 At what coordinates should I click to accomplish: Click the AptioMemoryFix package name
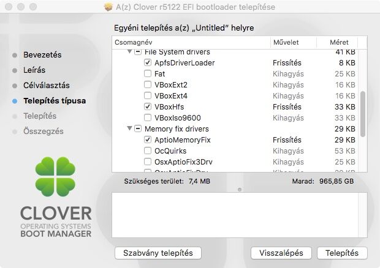[183, 140]
